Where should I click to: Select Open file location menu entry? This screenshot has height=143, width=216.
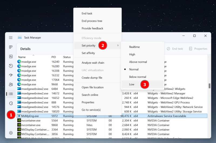(x=92, y=87)
